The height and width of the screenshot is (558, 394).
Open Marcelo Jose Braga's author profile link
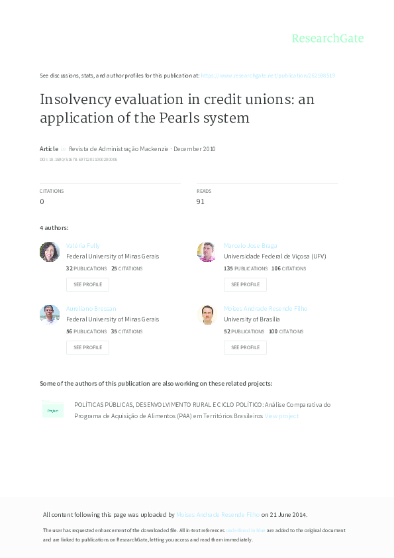[x=250, y=245]
